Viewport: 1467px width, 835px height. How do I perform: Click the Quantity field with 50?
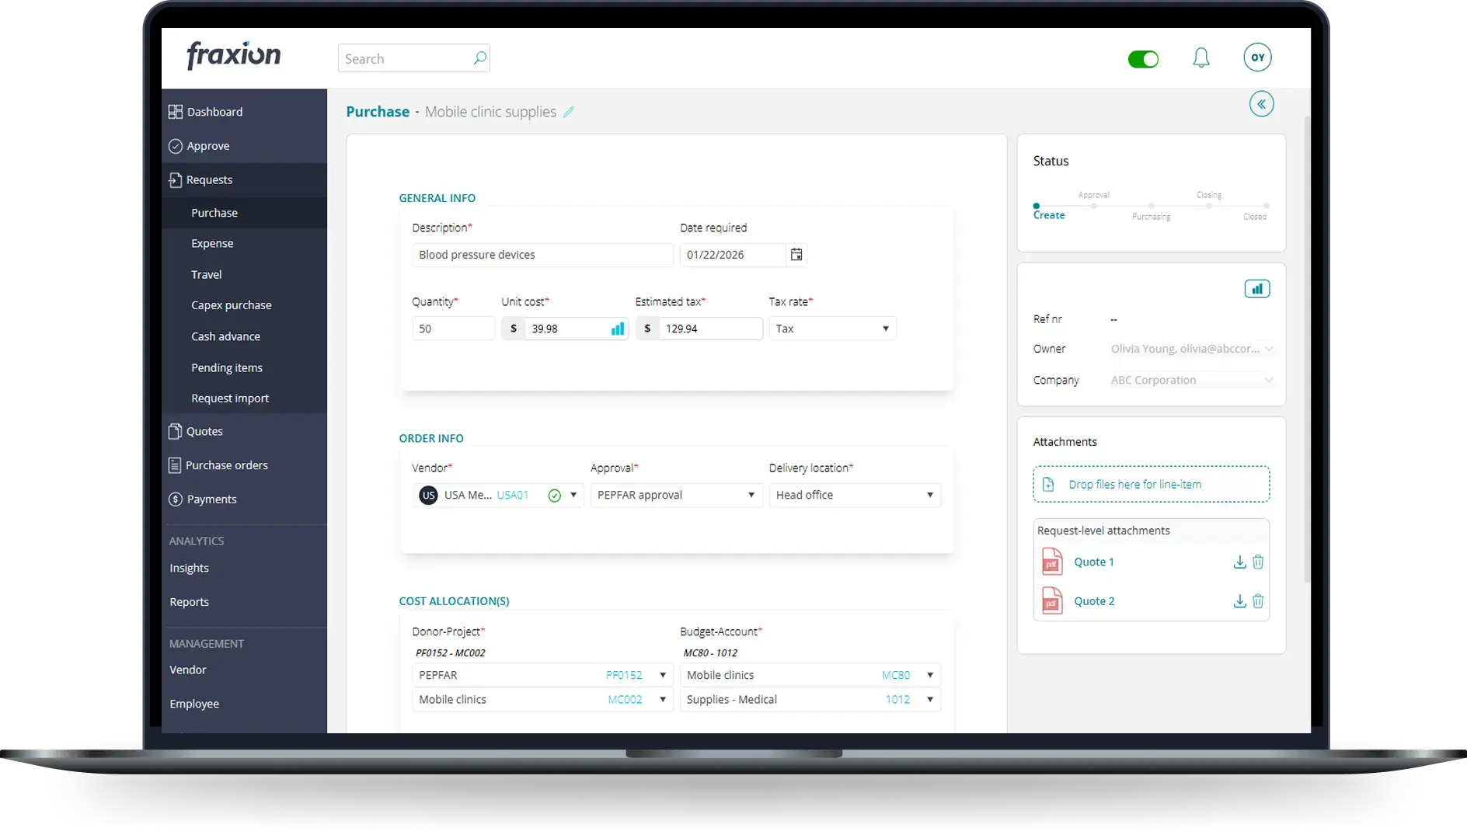point(453,329)
